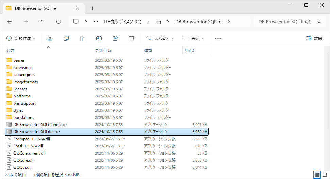Click the search magnifier icon

tap(319, 22)
